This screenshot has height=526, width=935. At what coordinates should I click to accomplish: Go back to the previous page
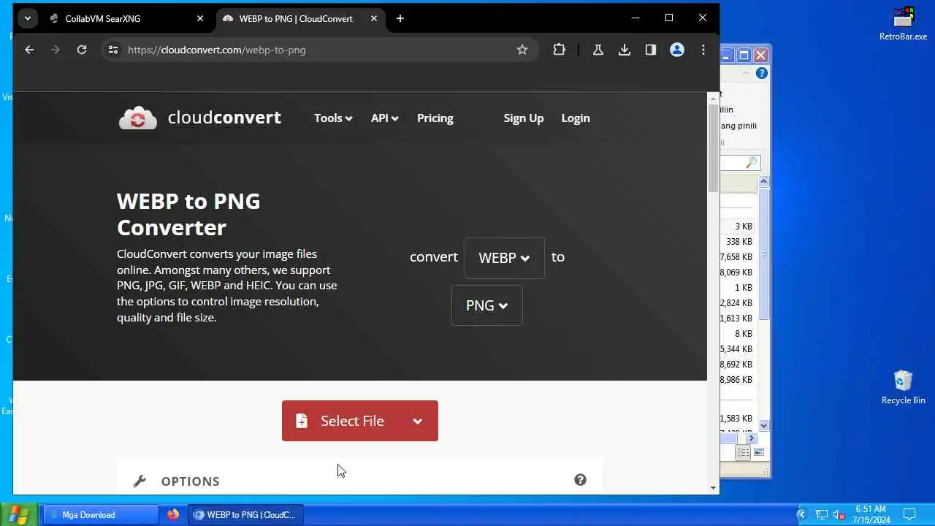coord(29,50)
